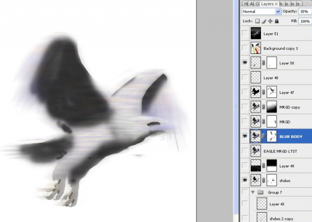Open the Normal blend mode dropdown
Screen dimensions: 312x222
click(262, 11)
